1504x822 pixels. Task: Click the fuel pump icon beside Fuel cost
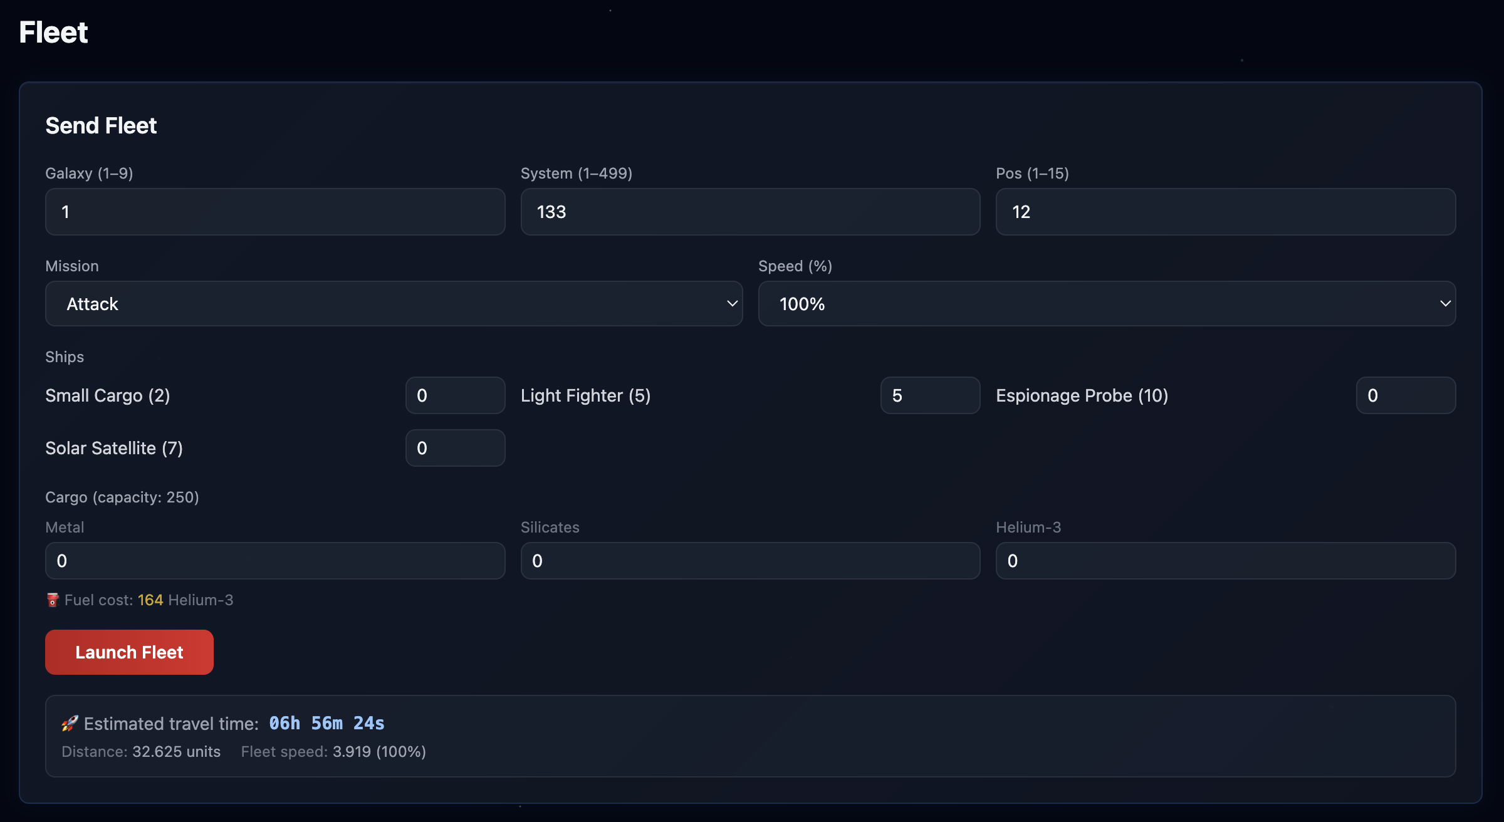(x=53, y=600)
